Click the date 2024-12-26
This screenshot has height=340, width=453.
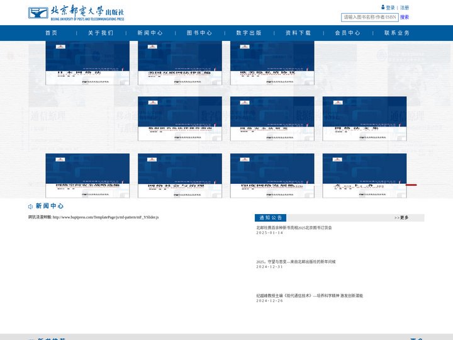click(x=270, y=301)
